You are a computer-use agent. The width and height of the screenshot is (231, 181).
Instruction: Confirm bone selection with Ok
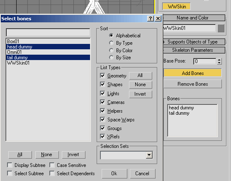[x=114, y=174]
